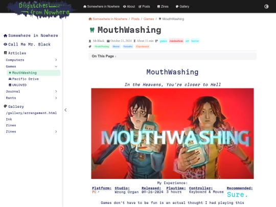Expand the Computers sidebar group
The width and height of the screenshot is (276, 207).
tap(31, 60)
